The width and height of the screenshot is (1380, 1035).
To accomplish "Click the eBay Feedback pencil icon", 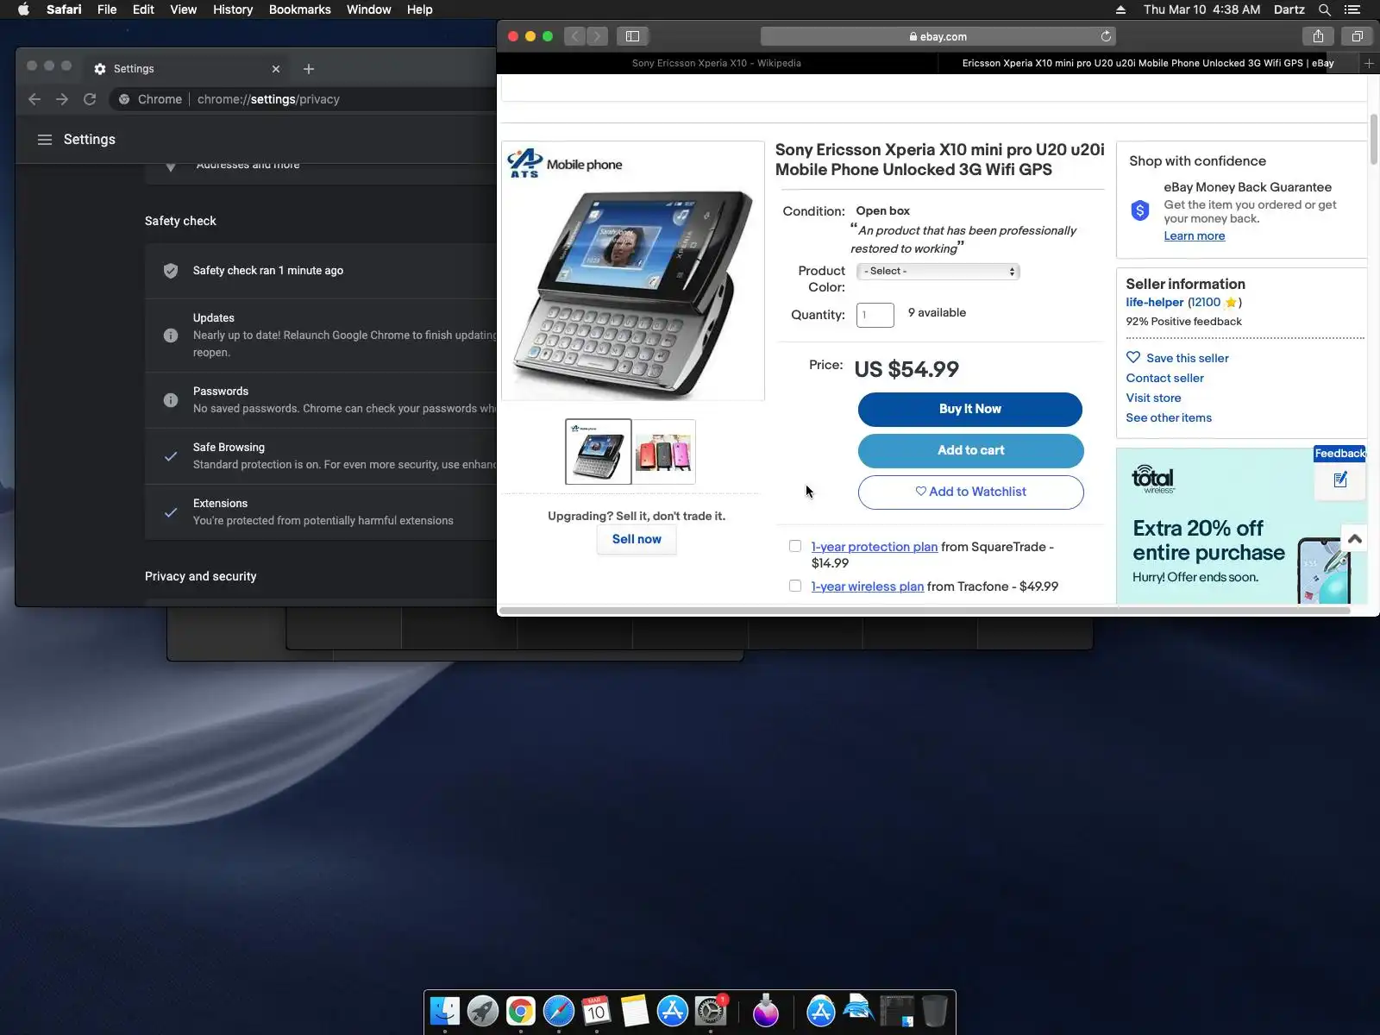I will pyautogui.click(x=1340, y=480).
